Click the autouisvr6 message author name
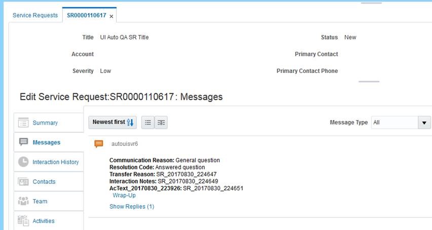The width and height of the screenshot is (432, 230). point(125,144)
